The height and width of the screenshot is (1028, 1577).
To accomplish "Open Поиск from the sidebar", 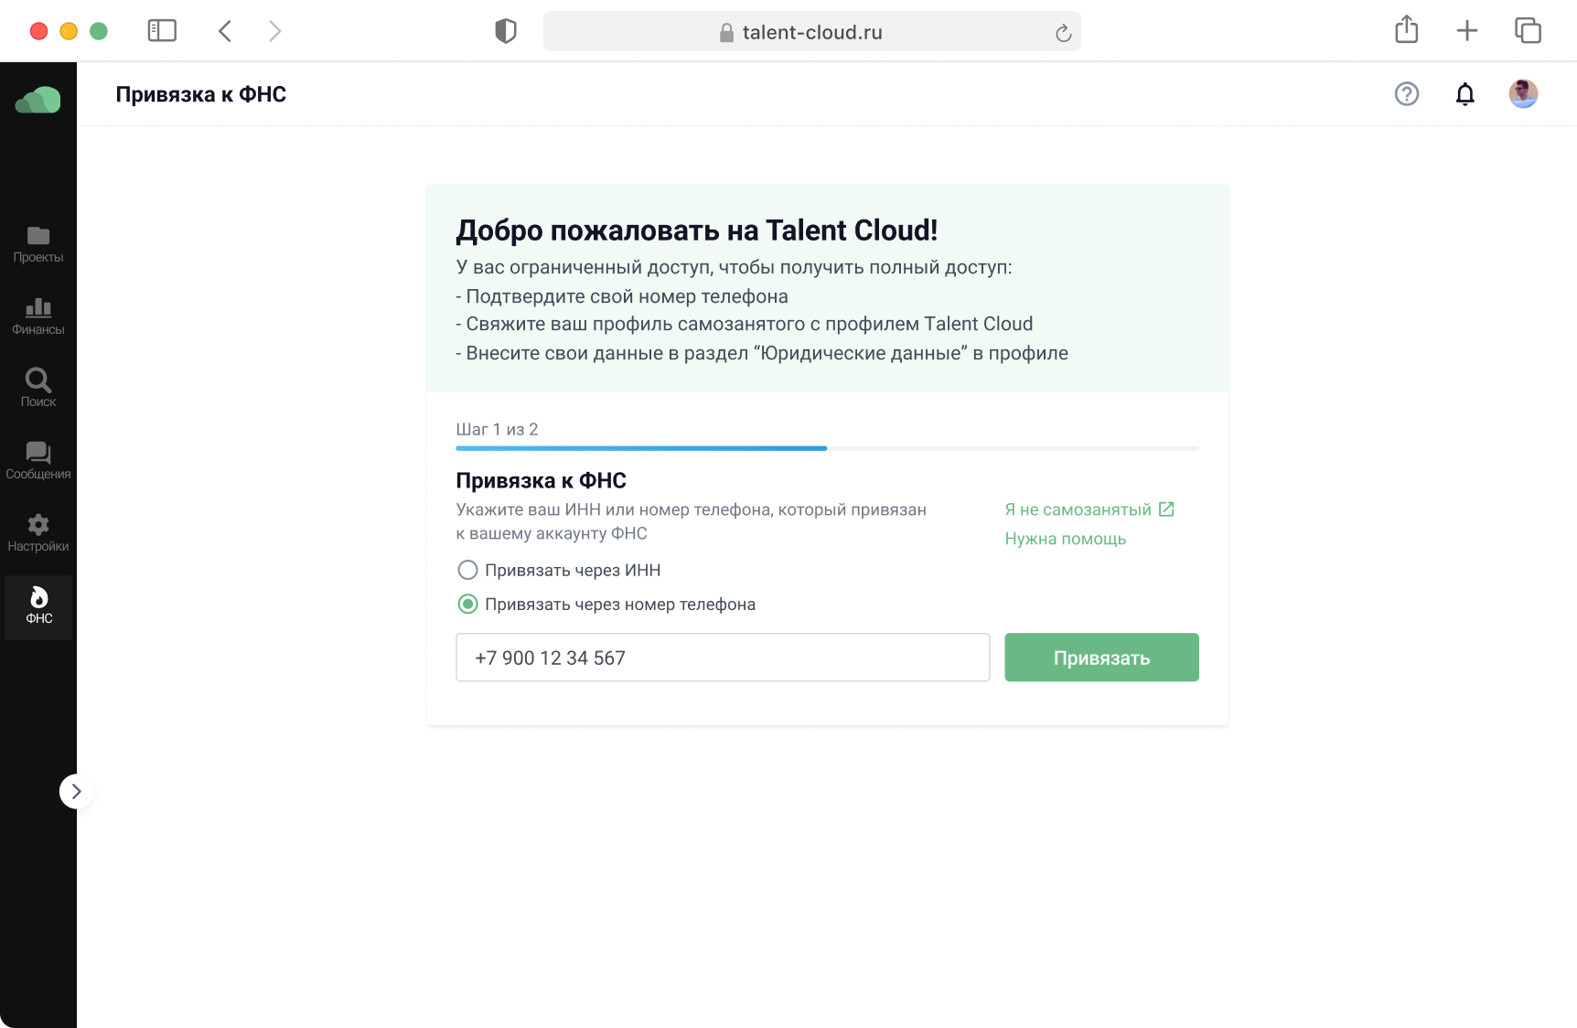I will pyautogui.click(x=38, y=388).
